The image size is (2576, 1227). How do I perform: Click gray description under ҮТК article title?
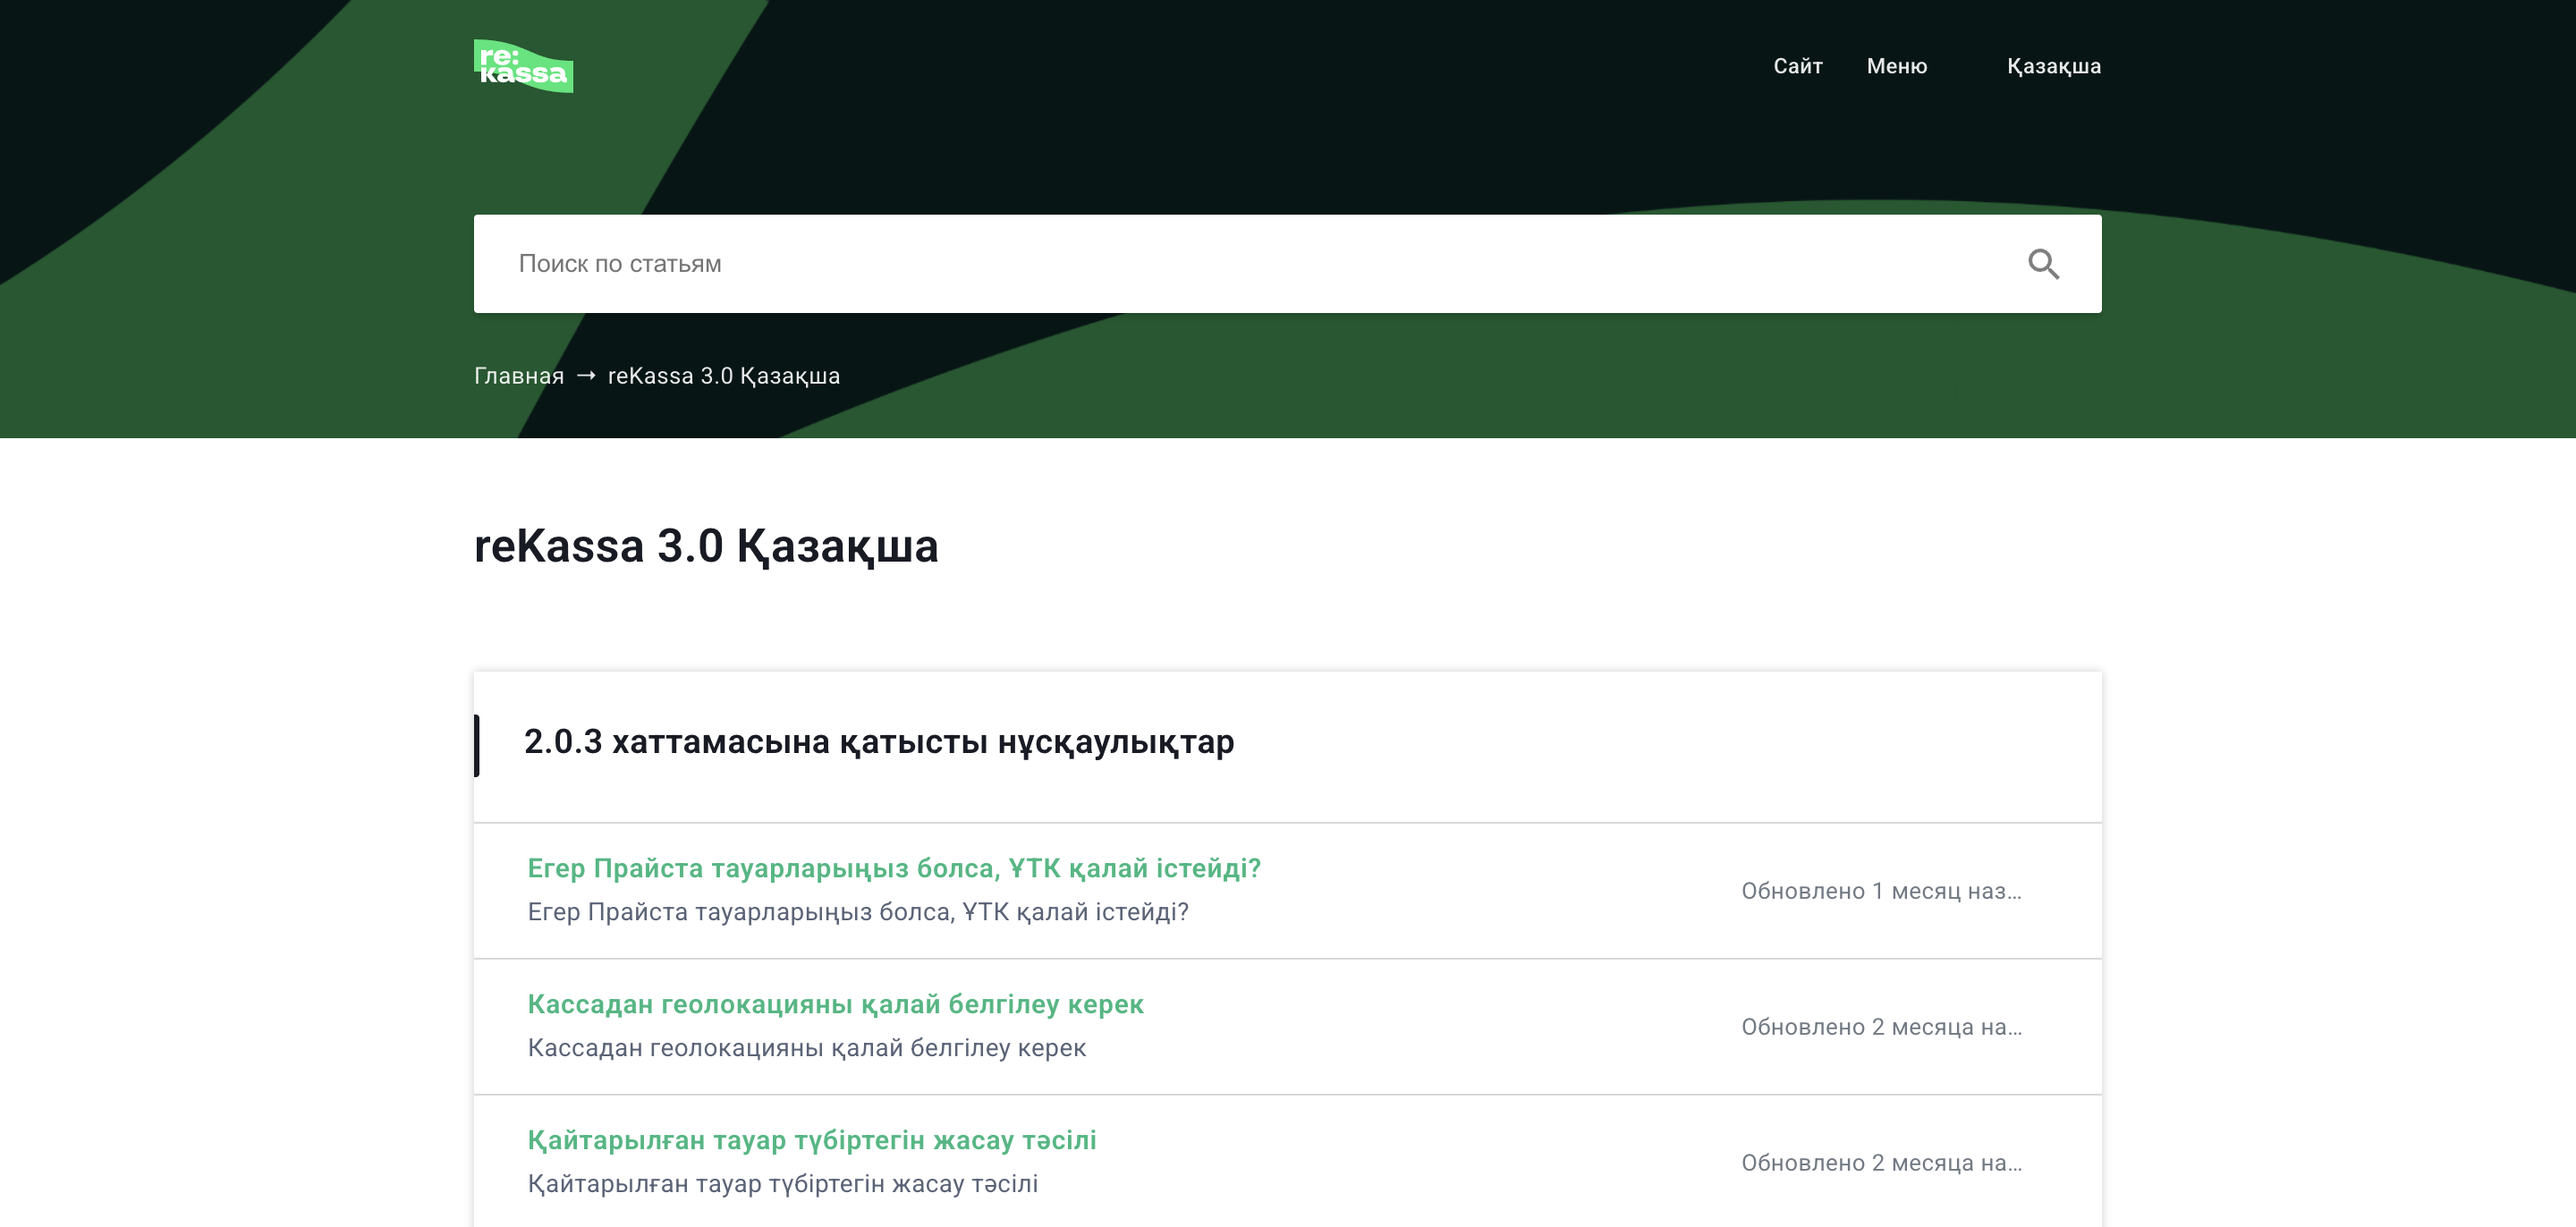[857, 912]
